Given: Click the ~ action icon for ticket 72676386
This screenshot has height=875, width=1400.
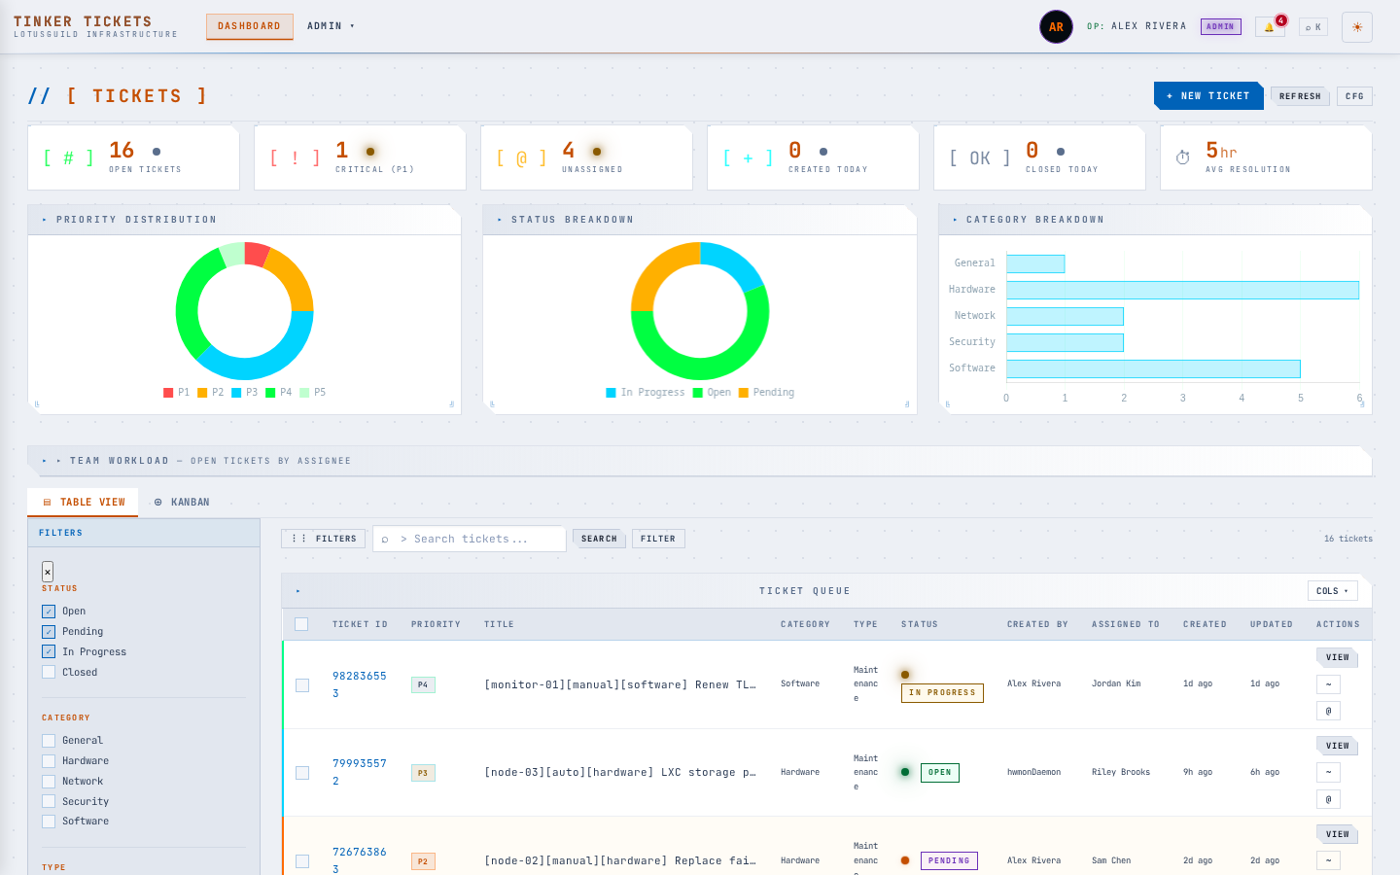Looking at the screenshot, I should click(1328, 860).
